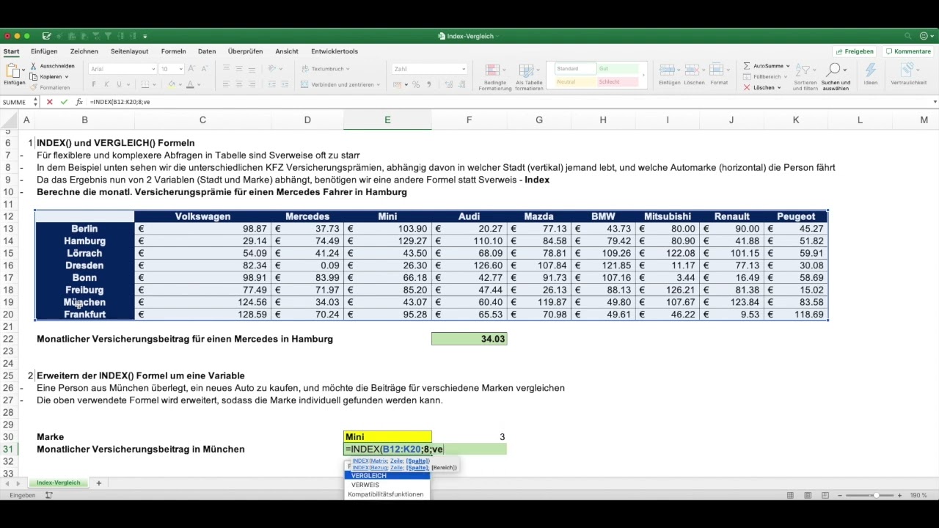Click the currency accounting format icon
Screen dimensions: 939x528
(398, 84)
